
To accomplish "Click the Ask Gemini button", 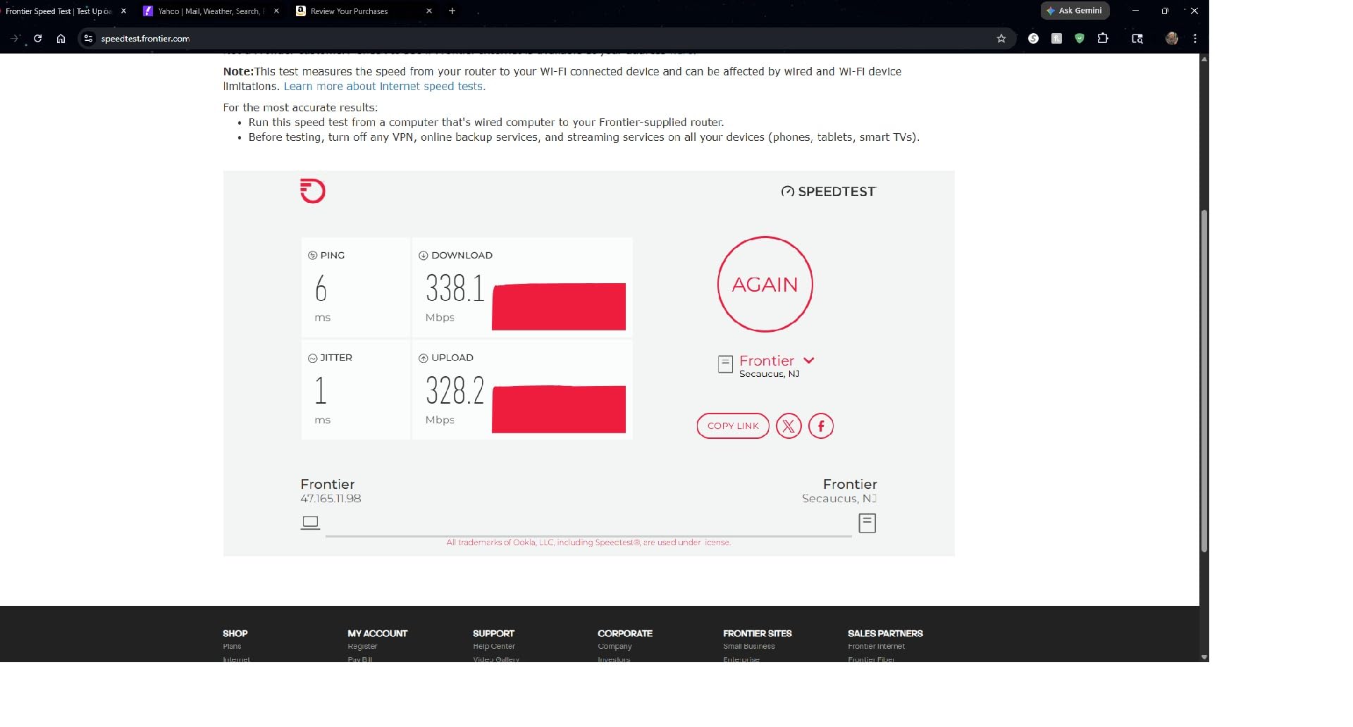I will pyautogui.click(x=1075, y=11).
